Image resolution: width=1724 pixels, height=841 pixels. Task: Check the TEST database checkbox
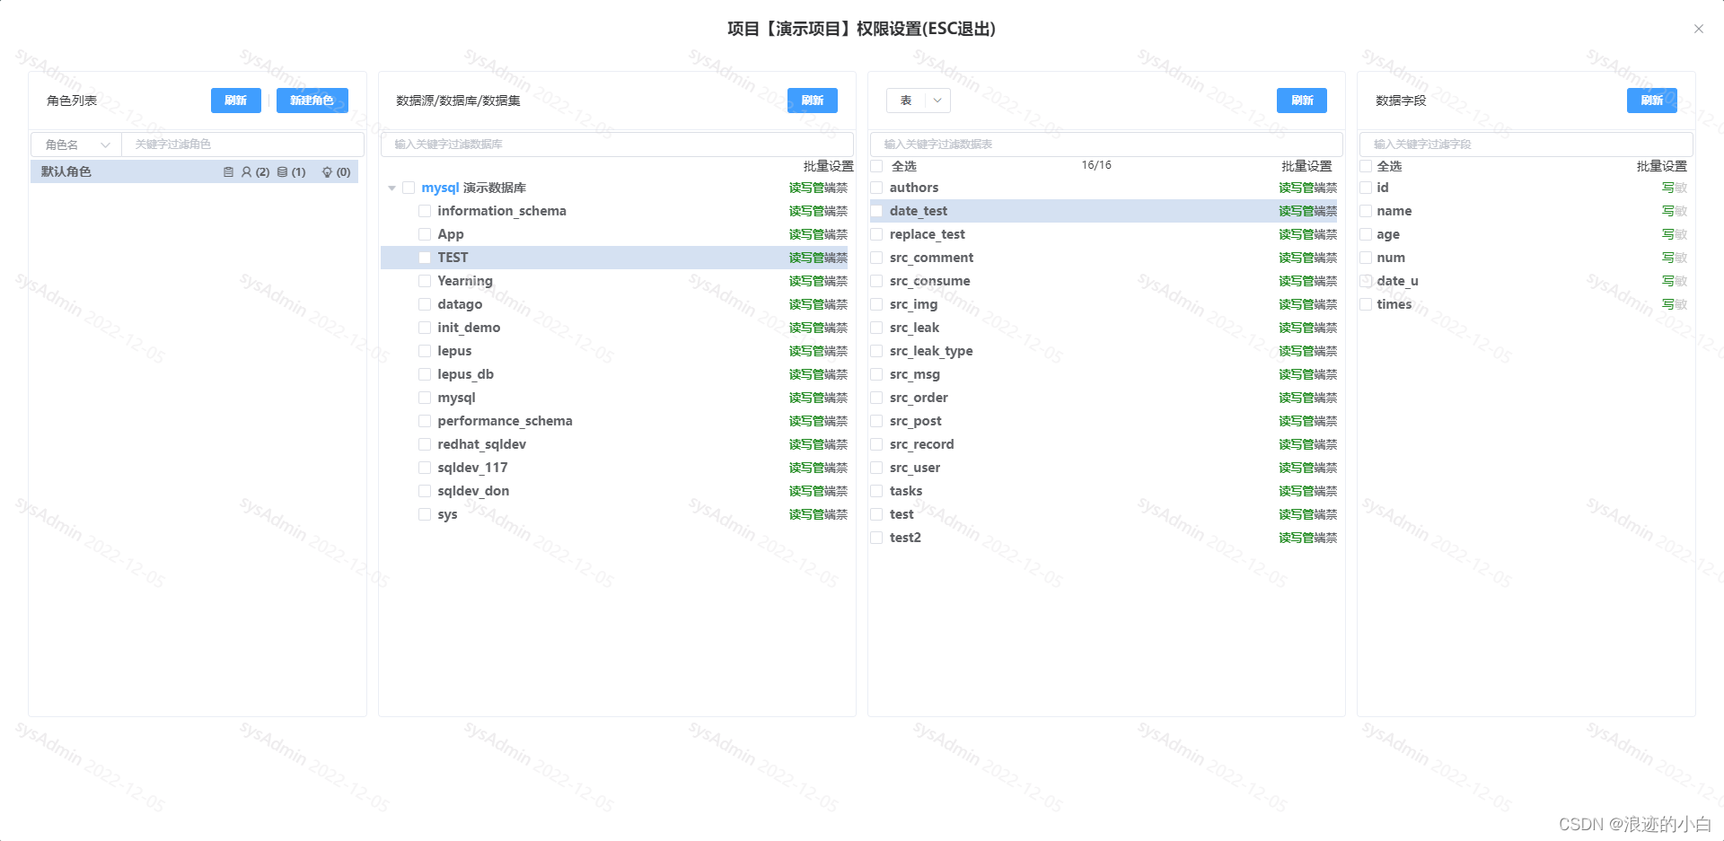(x=425, y=258)
